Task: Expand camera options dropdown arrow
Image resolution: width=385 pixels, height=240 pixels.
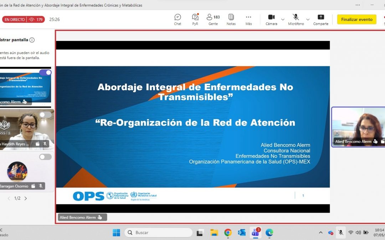Action: tap(283, 19)
